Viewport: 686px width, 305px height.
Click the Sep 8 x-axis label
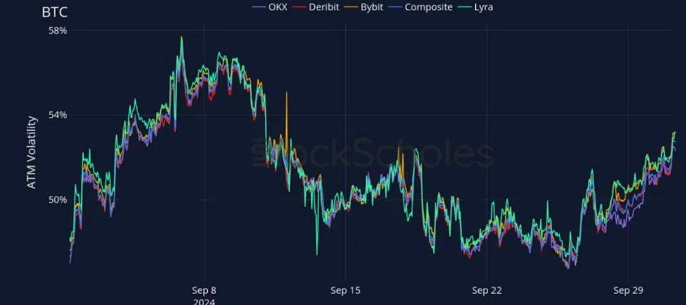click(204, 291)
